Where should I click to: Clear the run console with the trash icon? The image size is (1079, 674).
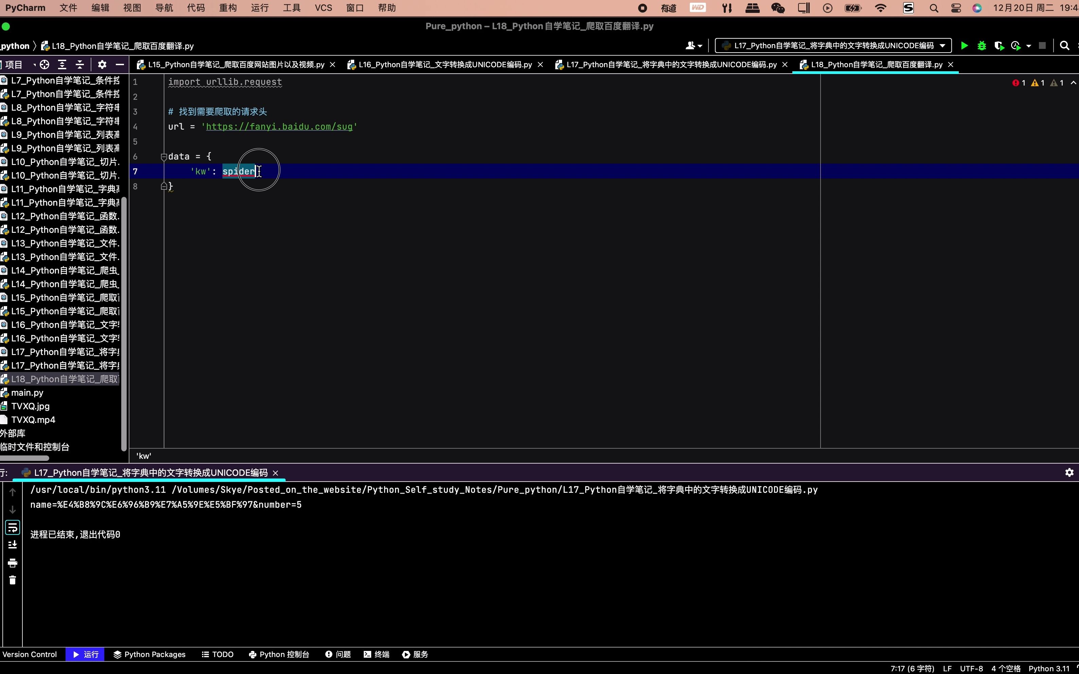(13, 580)
